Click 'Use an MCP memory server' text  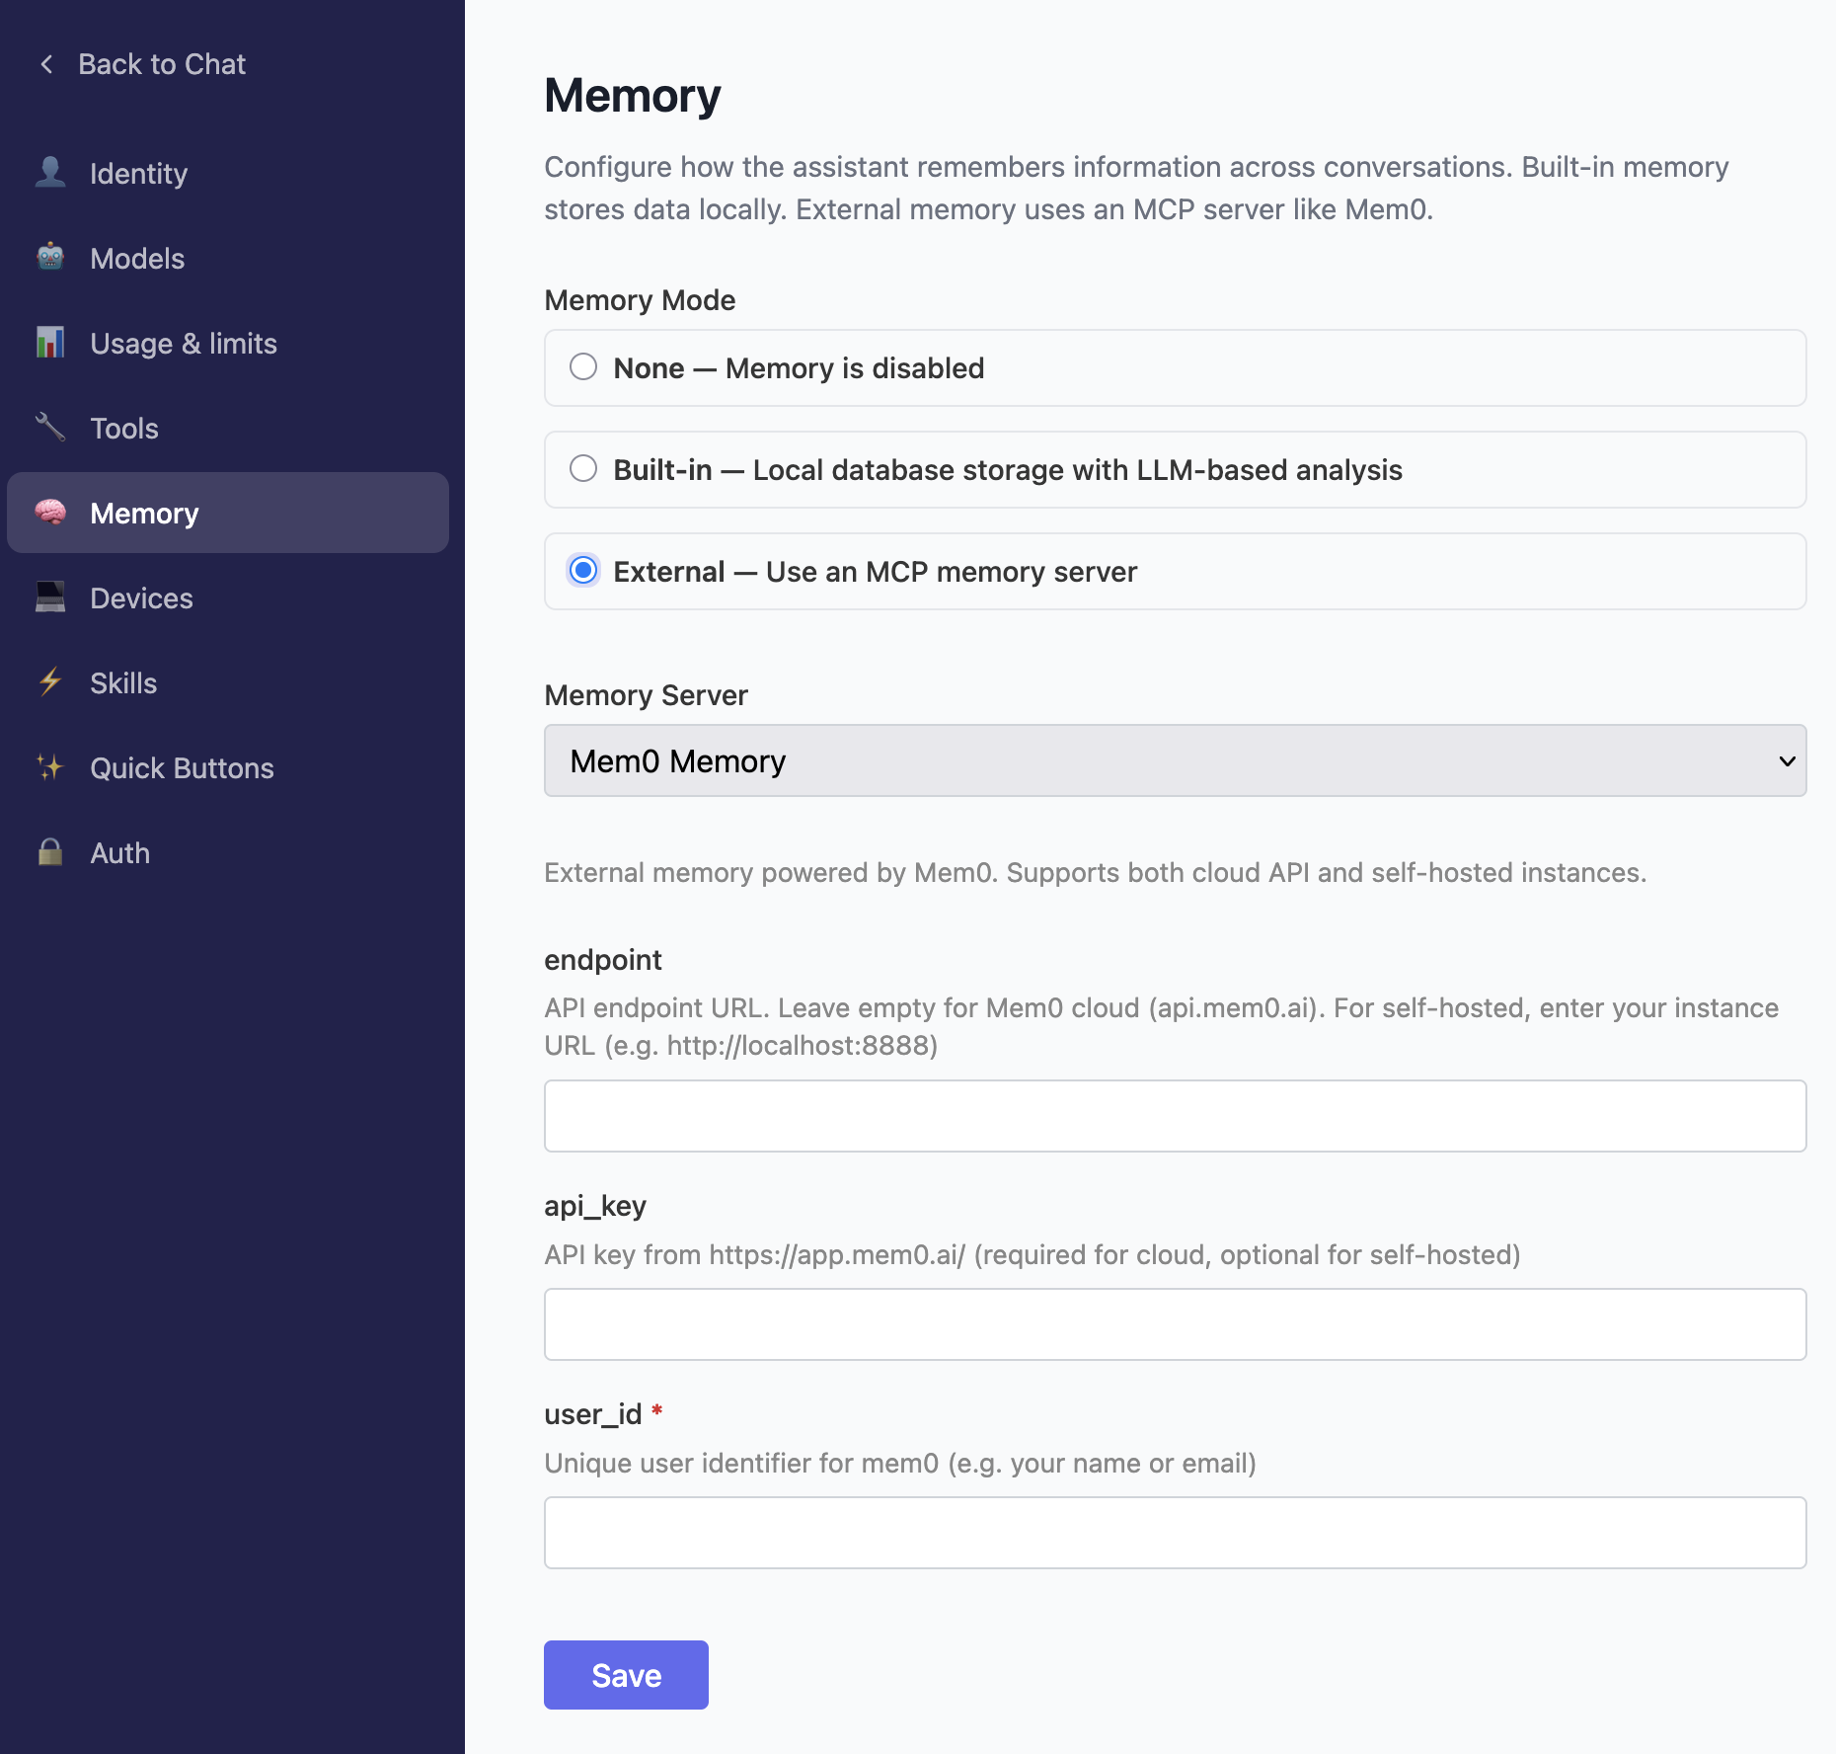click(952, 572)
